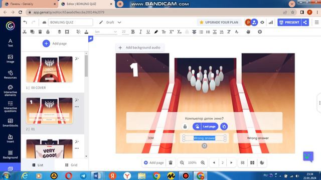
Task: Open VERY GOOD page more options dots
Action: click(77, 148)
